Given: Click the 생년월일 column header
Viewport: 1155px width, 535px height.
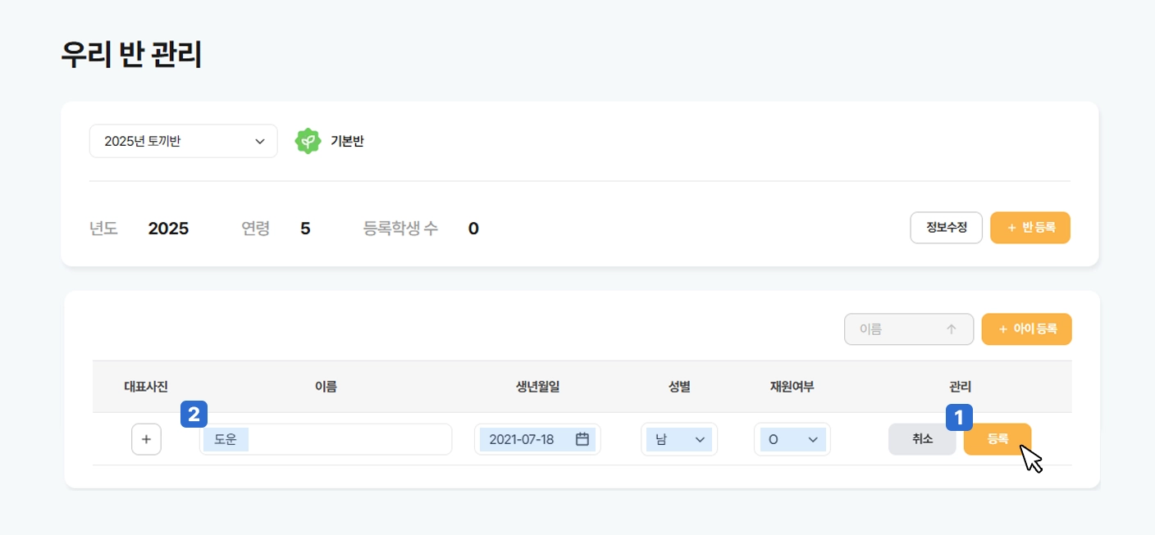Looking at the screenshot, I should 537,387.
